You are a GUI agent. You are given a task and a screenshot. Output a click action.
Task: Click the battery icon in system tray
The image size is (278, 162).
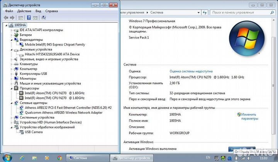236,158
